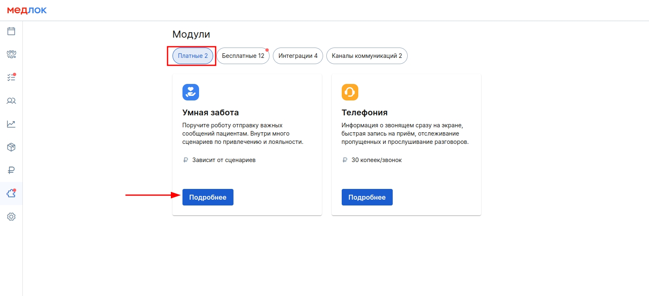Open the analytics chart icon
The width and height of the screenshot is (649, 296).
11,124
